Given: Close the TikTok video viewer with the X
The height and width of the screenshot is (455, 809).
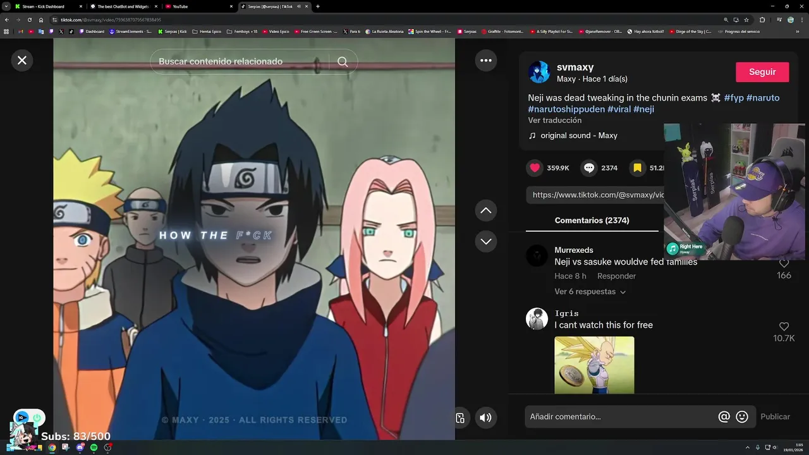Looking at the screenshot, I should [x=22, y=60].
